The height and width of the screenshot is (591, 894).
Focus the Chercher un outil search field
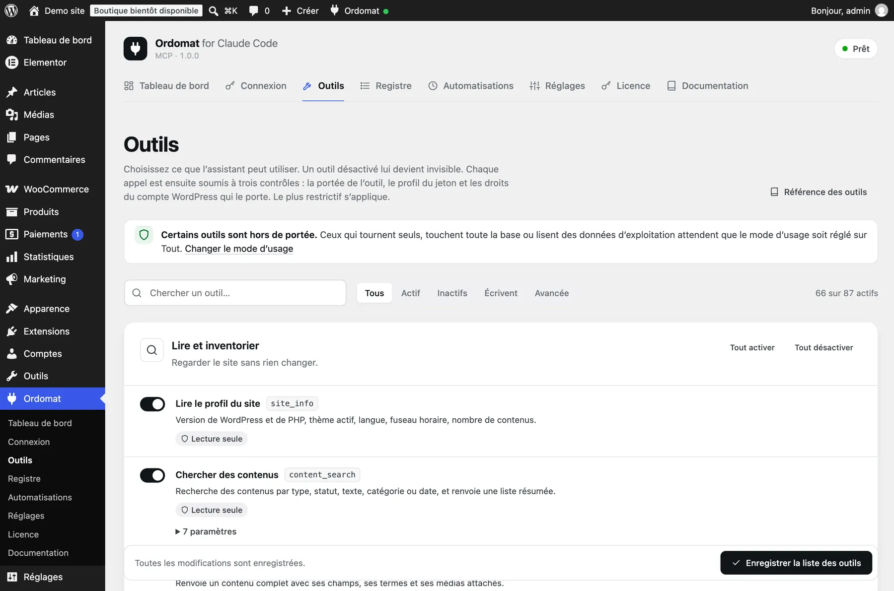(235, 293)
